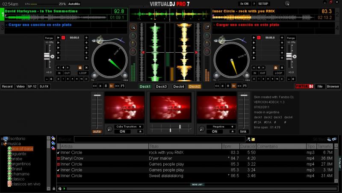
Task: Collapse the musica folder tree
Action: coord(3,144)
